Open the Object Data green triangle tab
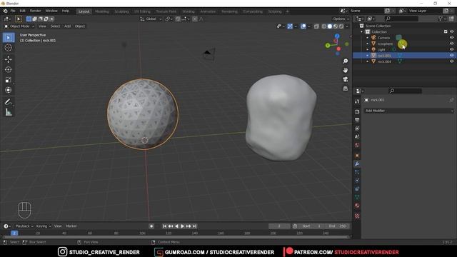Image resolution: width=457 pixels, height=257 pixels. (x=357, y=197)
